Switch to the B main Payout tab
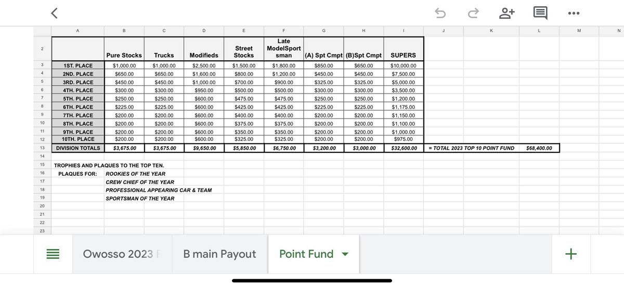The height and width of the screenshot is (288, 624). pos(219,254)
